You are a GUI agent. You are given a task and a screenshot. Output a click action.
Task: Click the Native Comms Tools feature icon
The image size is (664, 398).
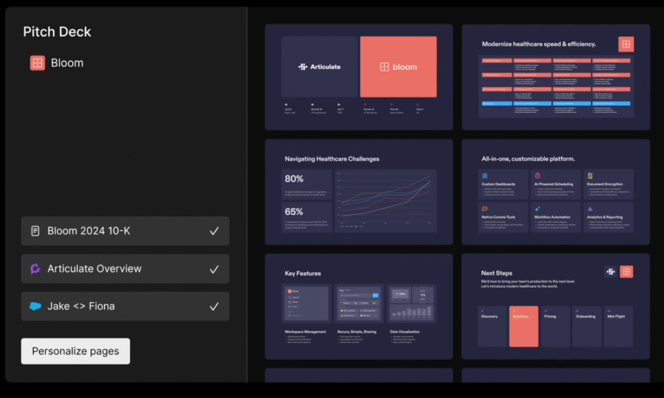coord(485,209)
